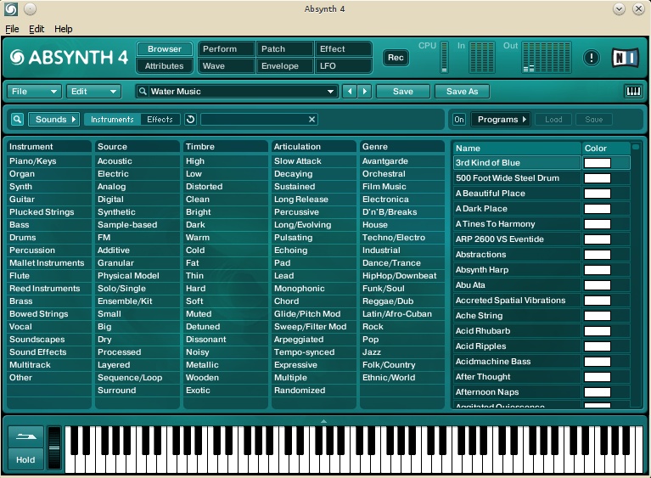Expand the Sounds menu button
Viewport: 651px width, 478px height.
pos(53,120)
